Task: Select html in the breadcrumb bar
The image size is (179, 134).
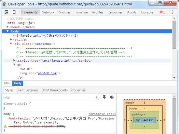Action: coord(7,83)
